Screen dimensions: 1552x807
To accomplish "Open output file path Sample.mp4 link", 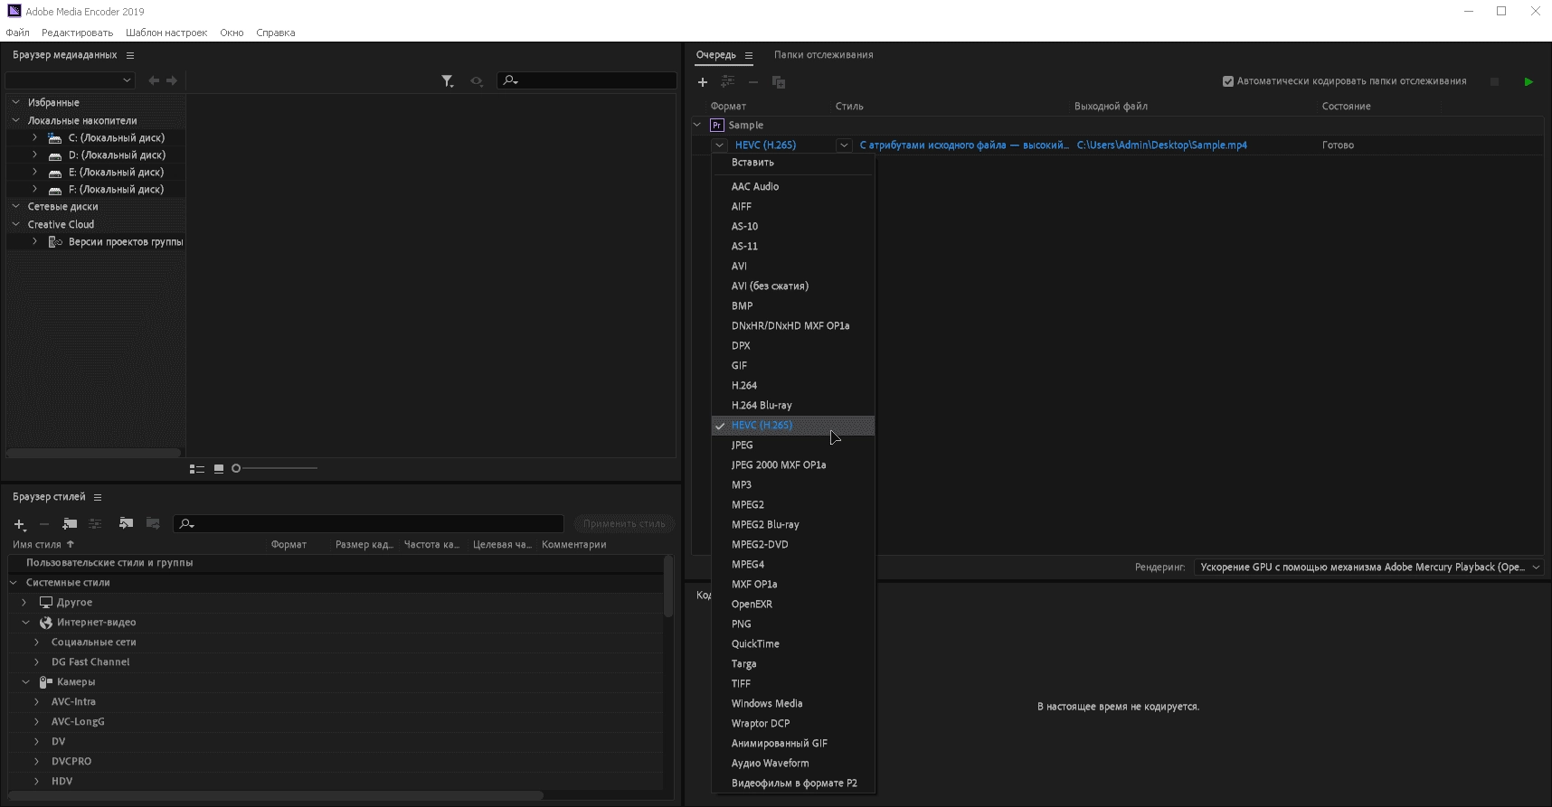I will coord(1161,145).
